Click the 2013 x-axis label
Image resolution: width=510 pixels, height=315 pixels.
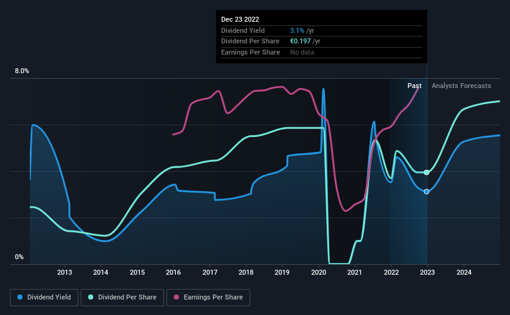(65, 272)
